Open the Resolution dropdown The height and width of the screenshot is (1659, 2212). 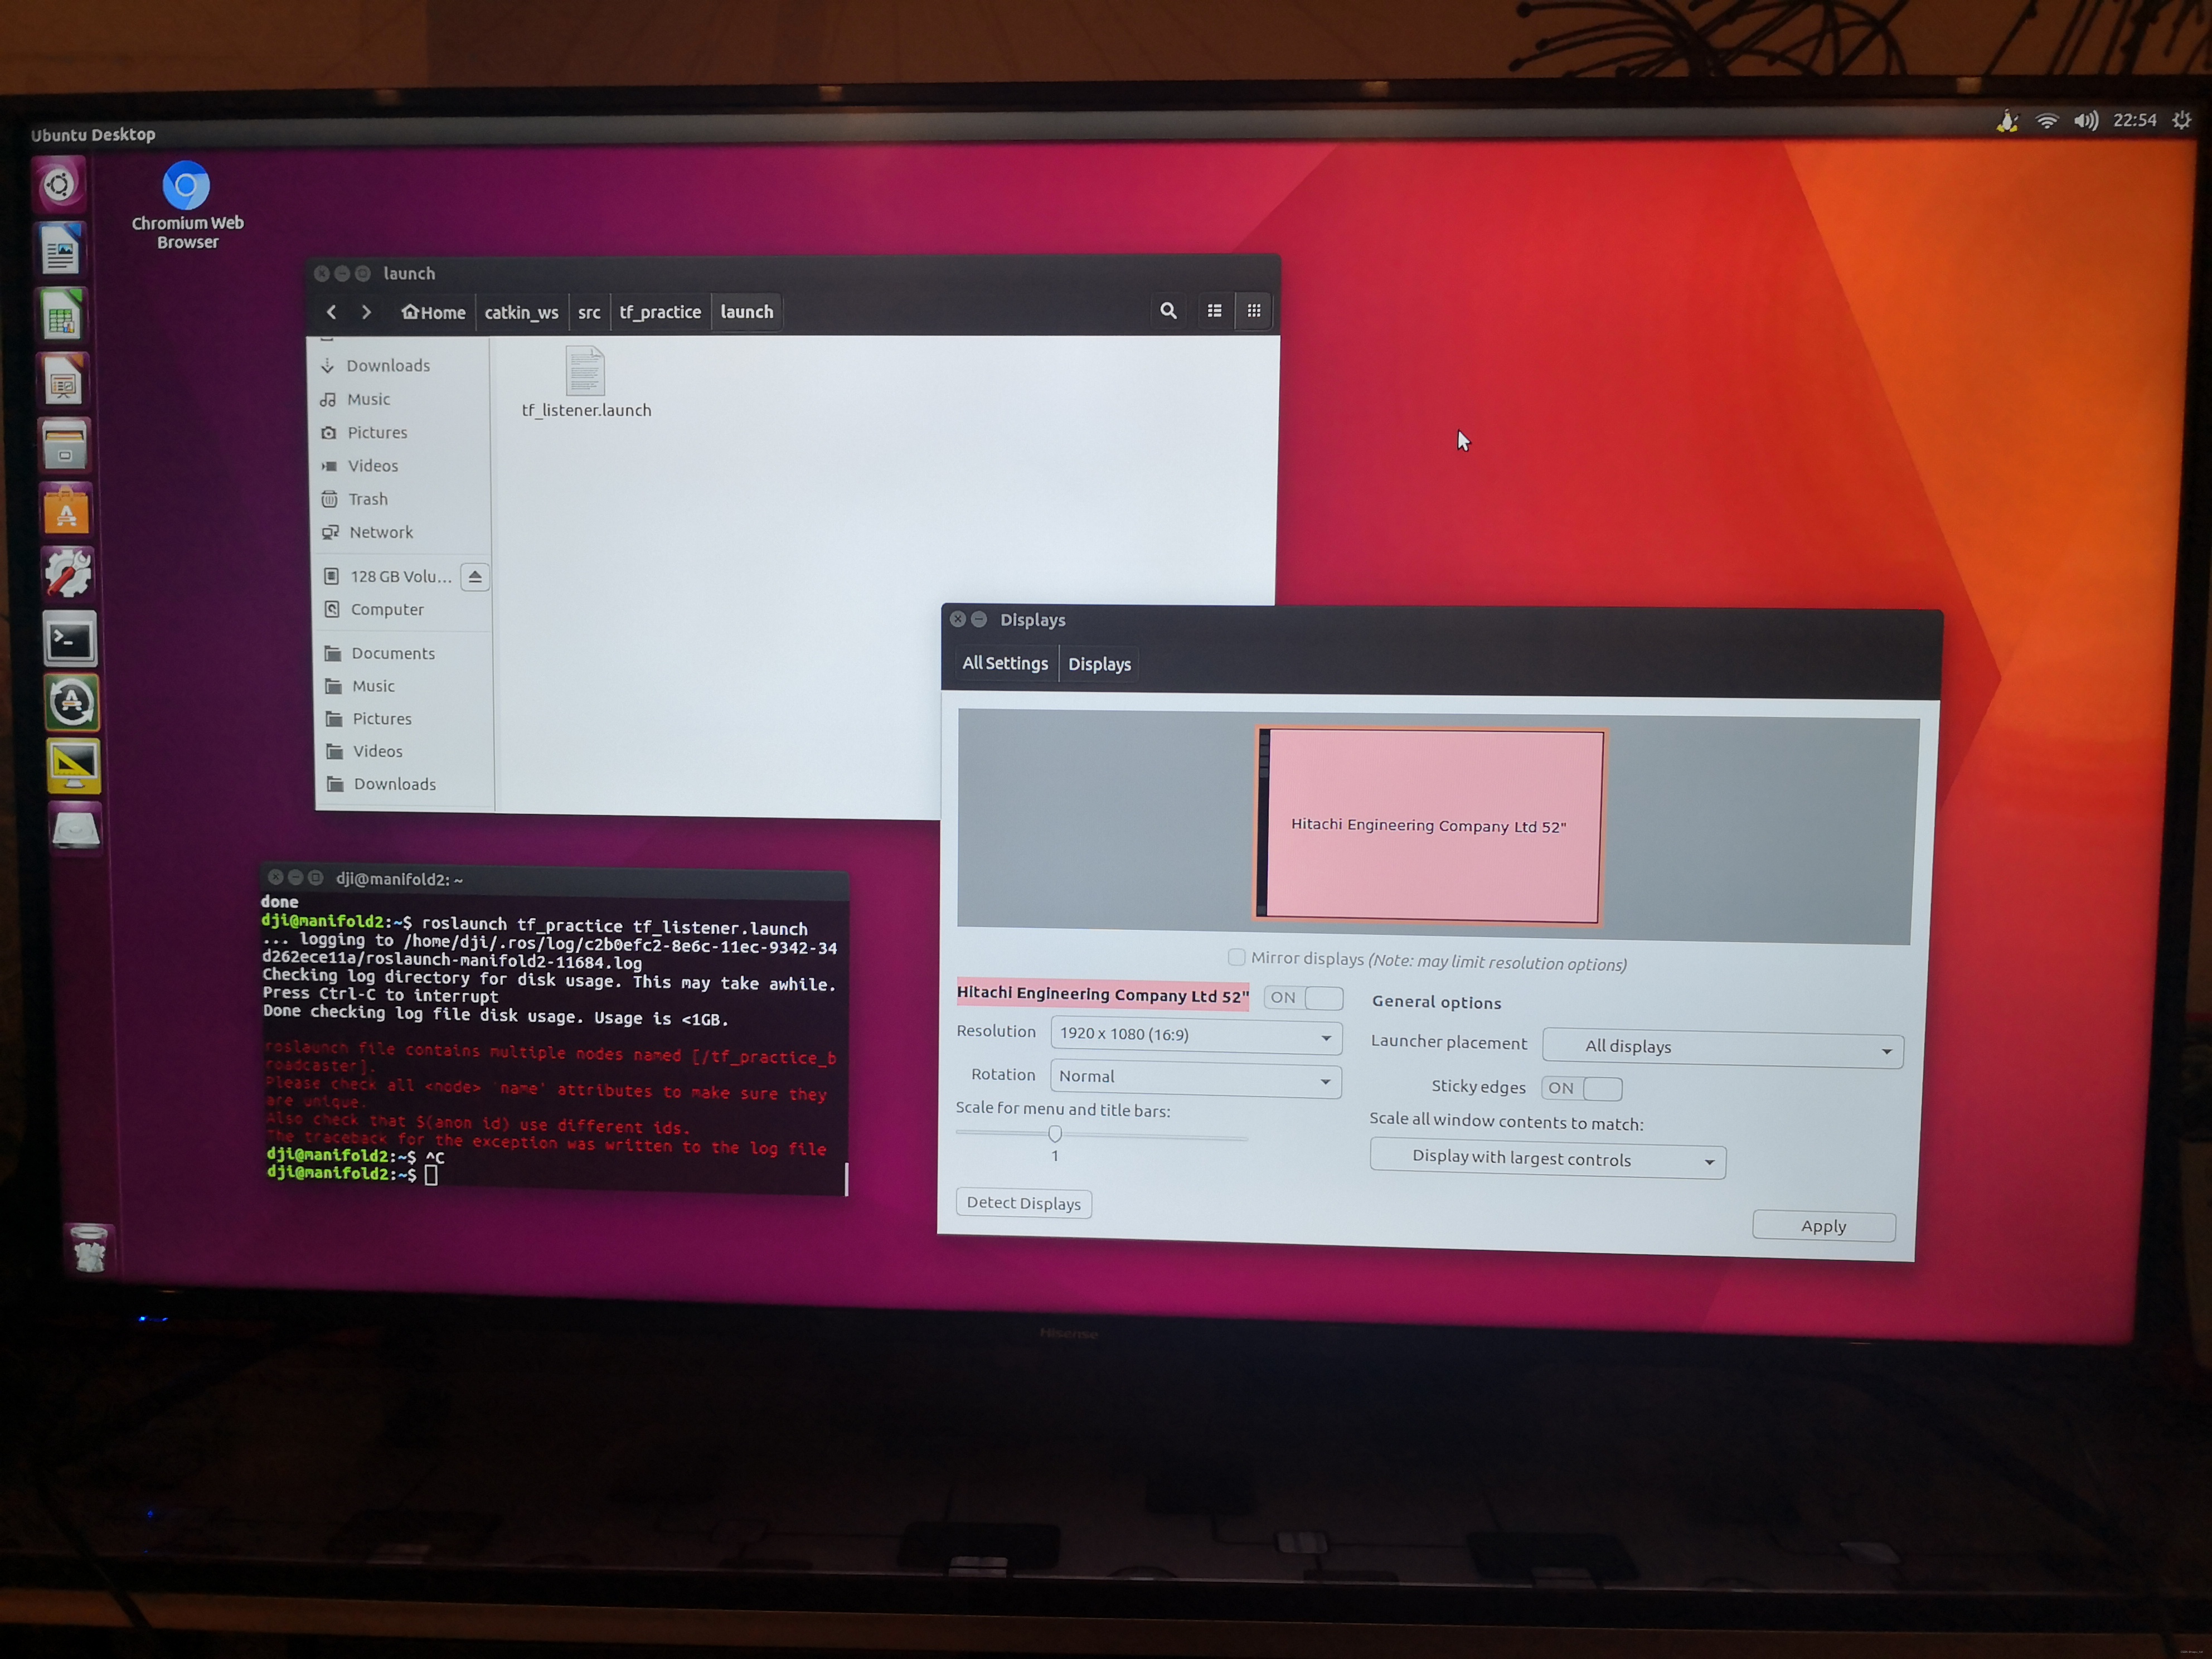coord(1196,1035)
